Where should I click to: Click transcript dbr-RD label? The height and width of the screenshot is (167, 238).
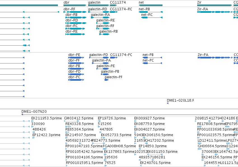coord(72,20)
